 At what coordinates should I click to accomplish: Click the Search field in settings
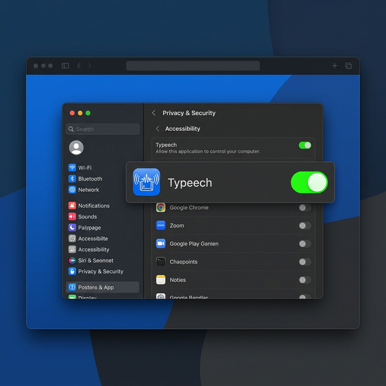103,129
